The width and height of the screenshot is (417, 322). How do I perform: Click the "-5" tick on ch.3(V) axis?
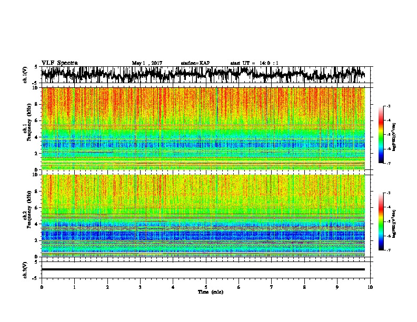click(x=35, y=278)
